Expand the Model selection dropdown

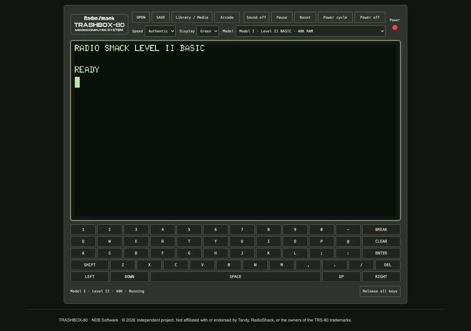tap(311, 31)
